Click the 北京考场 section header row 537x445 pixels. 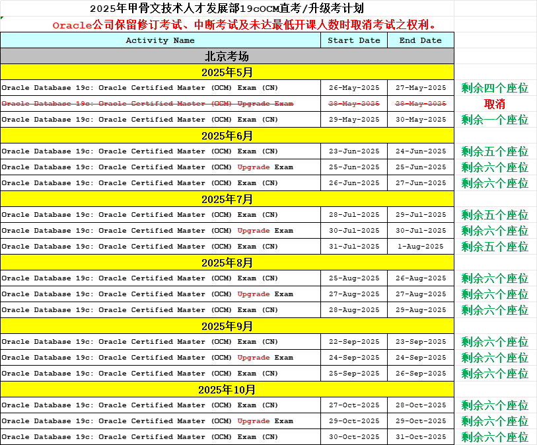227,56
